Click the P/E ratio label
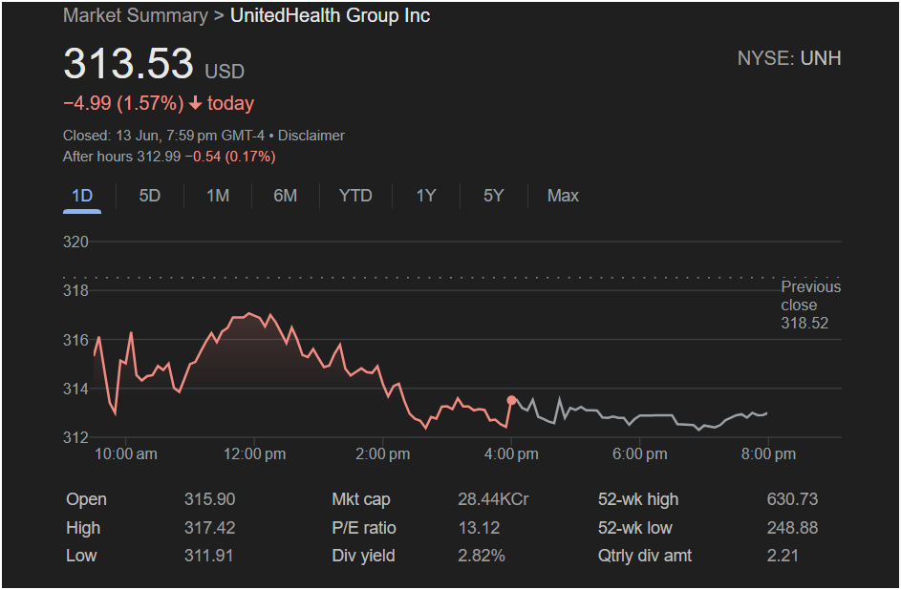Screen dimensions: 901x590 pyautogui.click(x=364, y=528)
